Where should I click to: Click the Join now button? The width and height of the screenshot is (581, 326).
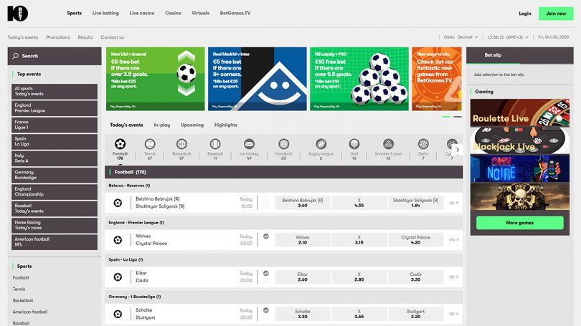pos(556,14)
